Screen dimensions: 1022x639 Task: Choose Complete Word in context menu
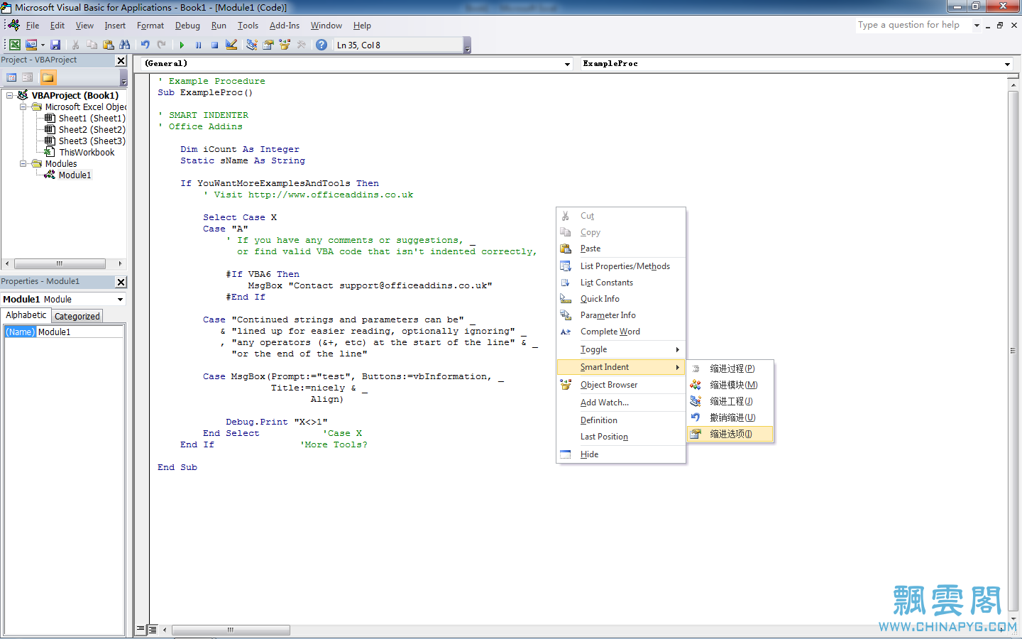pyautogui.click(x=621, y=332)
